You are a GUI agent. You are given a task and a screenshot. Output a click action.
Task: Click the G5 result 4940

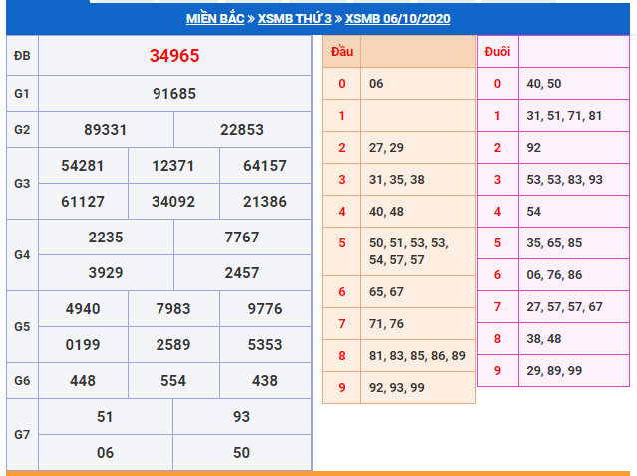[x=83, y=309]
